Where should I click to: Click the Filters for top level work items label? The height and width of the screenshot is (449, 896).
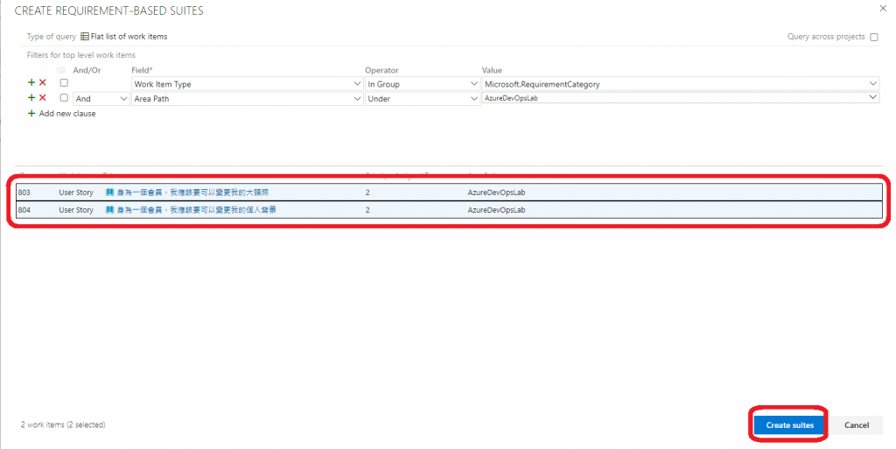pos(81,55)
